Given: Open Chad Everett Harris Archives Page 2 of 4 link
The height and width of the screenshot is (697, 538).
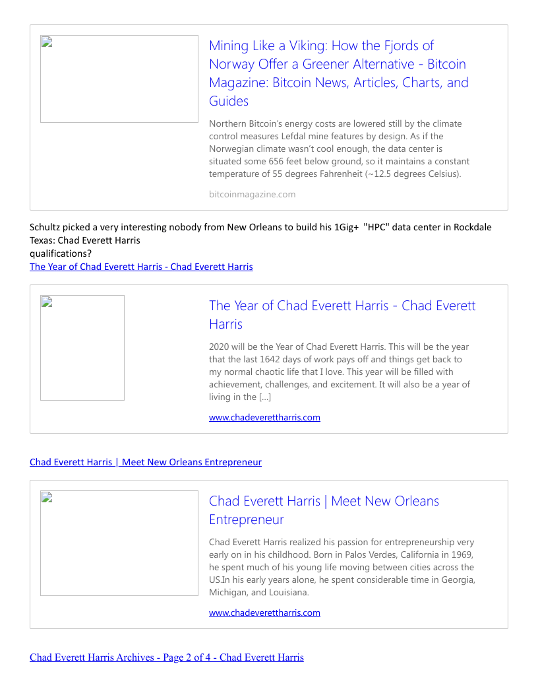Looking at the screenshot, I should pos(166,657).
